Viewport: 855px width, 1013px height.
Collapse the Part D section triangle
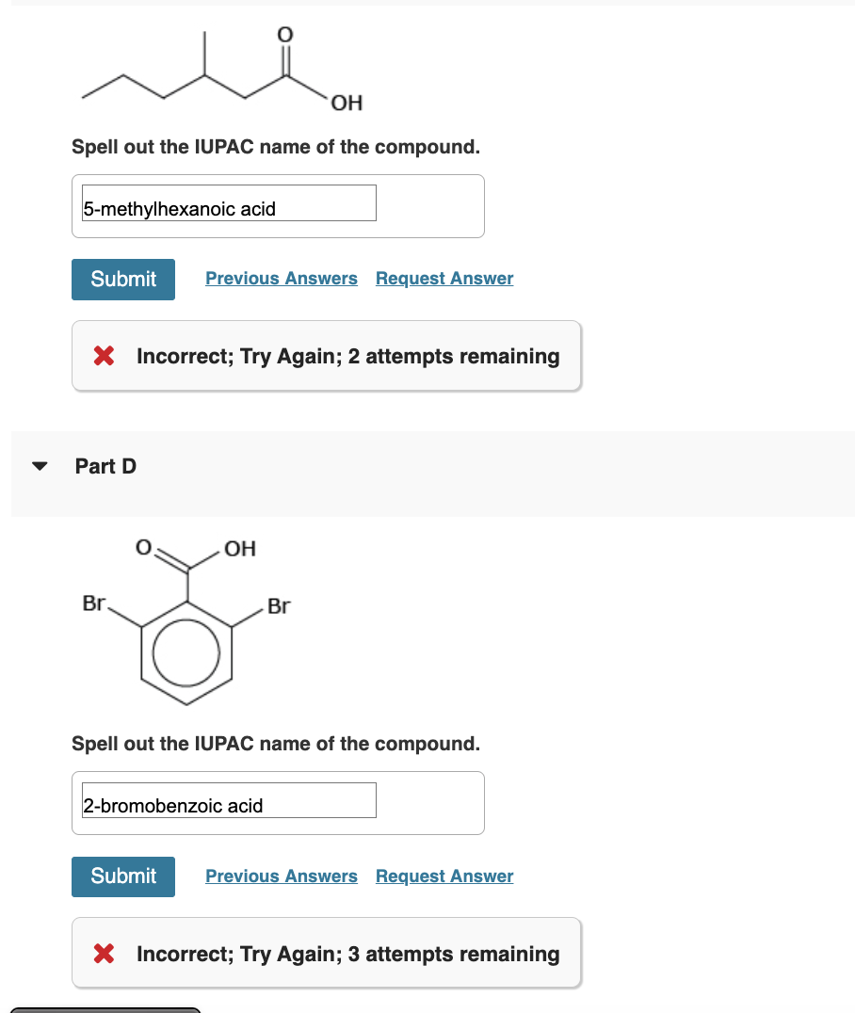click(x=38, y=465)
